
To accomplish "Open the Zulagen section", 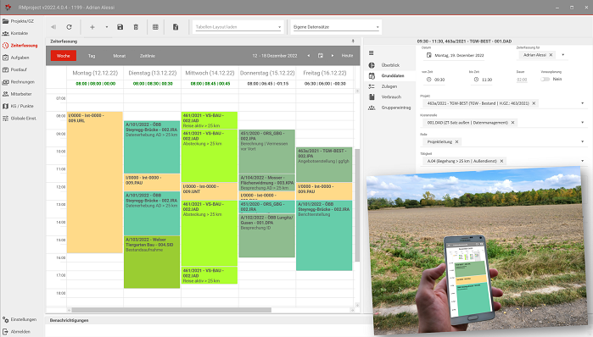I will (x=389, y=86).
